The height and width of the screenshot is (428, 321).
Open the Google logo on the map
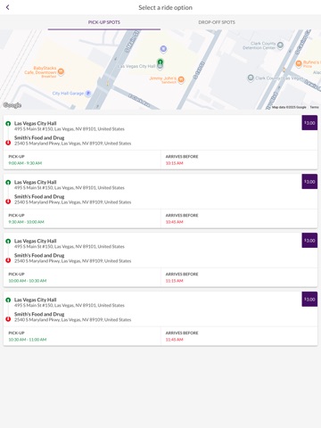click(x=12, y=105)
